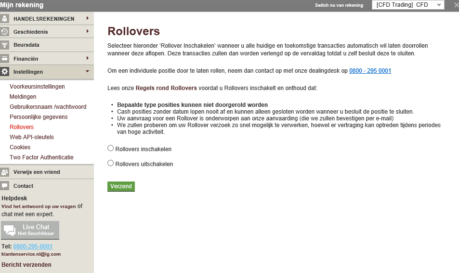Open Persoonlijke gegevens page
The image size is (459, 273).
pos(39,117)
